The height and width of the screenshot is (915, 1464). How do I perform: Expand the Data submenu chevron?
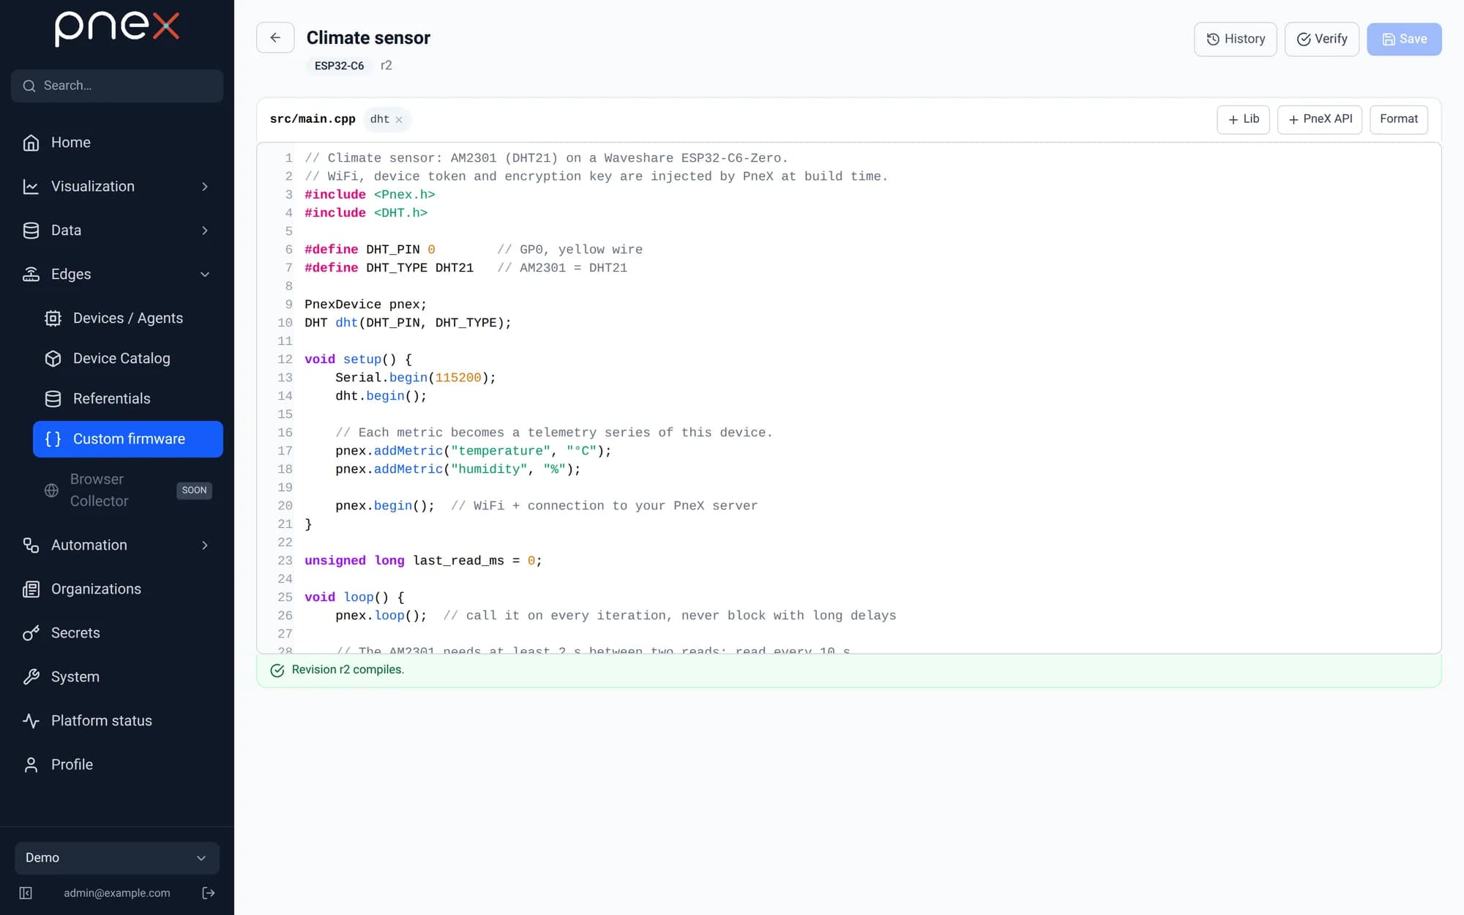(x=205, y=231)
